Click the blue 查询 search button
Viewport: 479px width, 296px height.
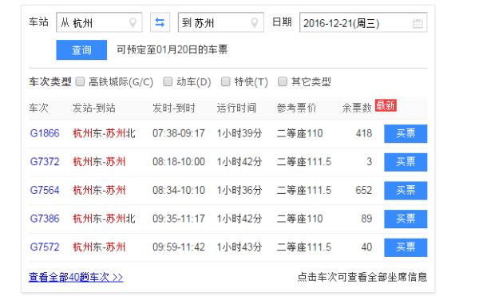81,49
